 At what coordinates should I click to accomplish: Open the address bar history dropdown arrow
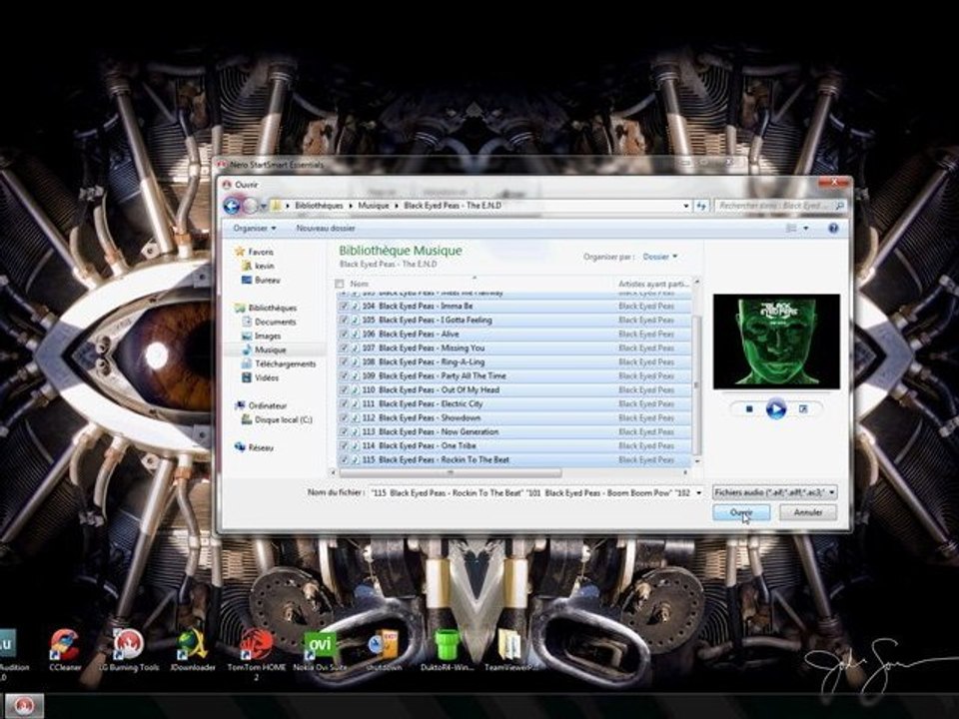[685, 206]
